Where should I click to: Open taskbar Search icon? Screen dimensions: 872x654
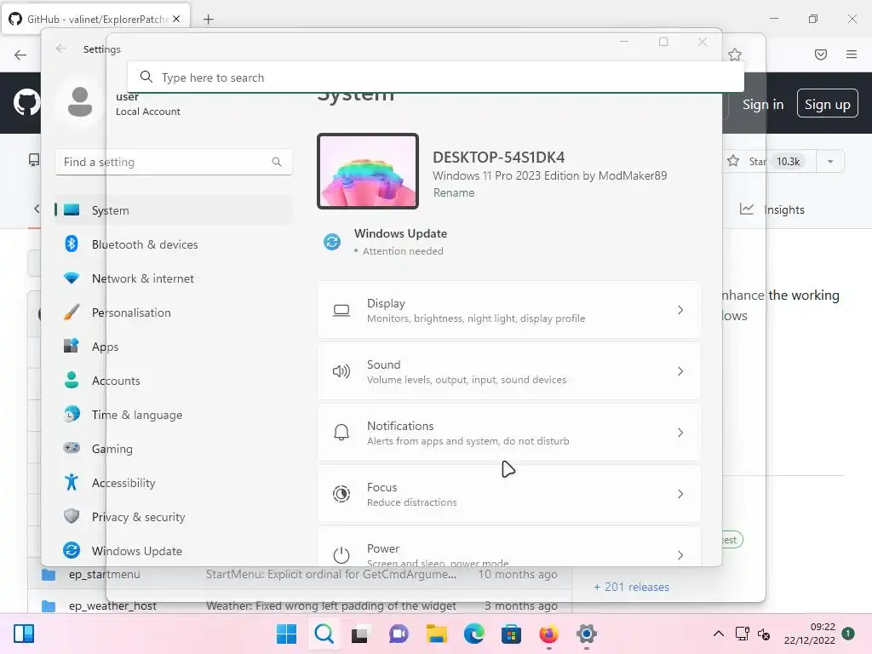pyautogui.click(x=324, y=634)
